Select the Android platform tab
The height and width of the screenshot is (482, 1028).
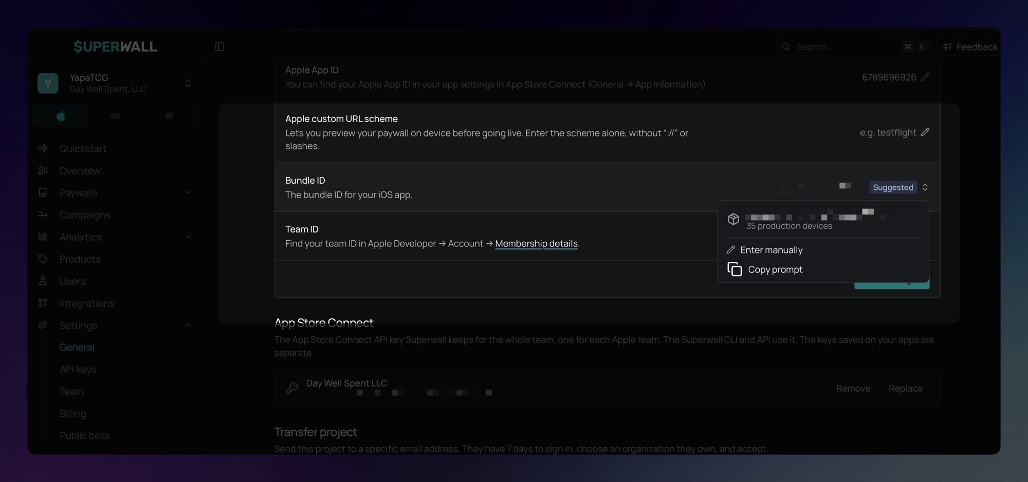(x=115, y=116)
